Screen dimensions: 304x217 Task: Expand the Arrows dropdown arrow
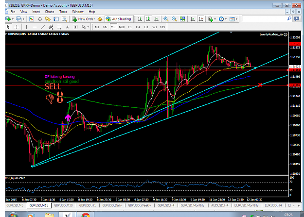(x=88, y=27)
